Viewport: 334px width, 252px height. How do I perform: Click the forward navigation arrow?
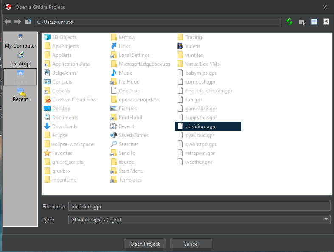click(18, 22)
